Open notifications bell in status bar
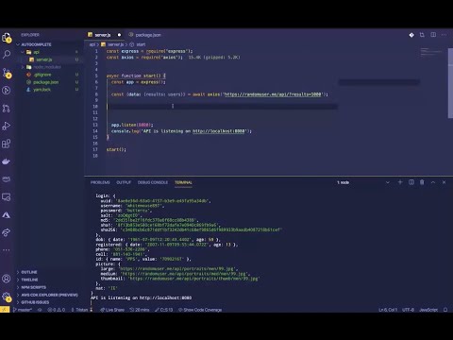Image resolution: width=453 pixels, height=340 pixels. point(445,310)
